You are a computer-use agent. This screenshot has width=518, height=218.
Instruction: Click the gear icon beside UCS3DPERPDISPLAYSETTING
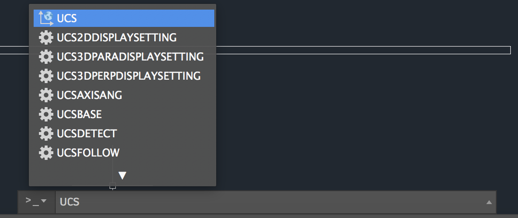(46, 76)
